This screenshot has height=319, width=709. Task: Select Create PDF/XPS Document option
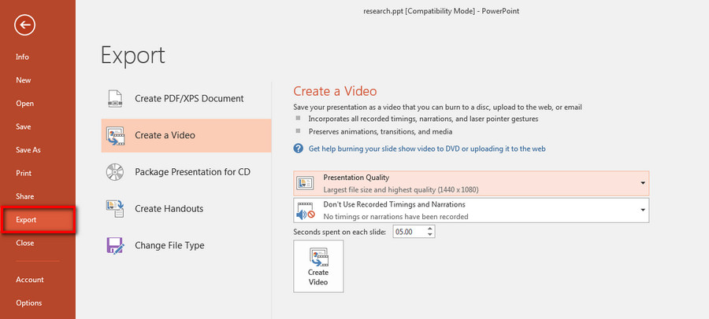(186, 98)
